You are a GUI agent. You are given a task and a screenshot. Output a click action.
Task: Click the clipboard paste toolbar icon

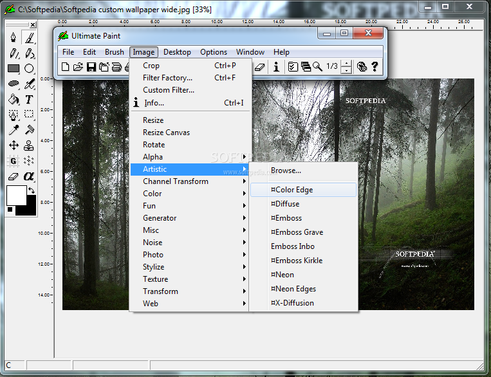click(x=104, y=67)
